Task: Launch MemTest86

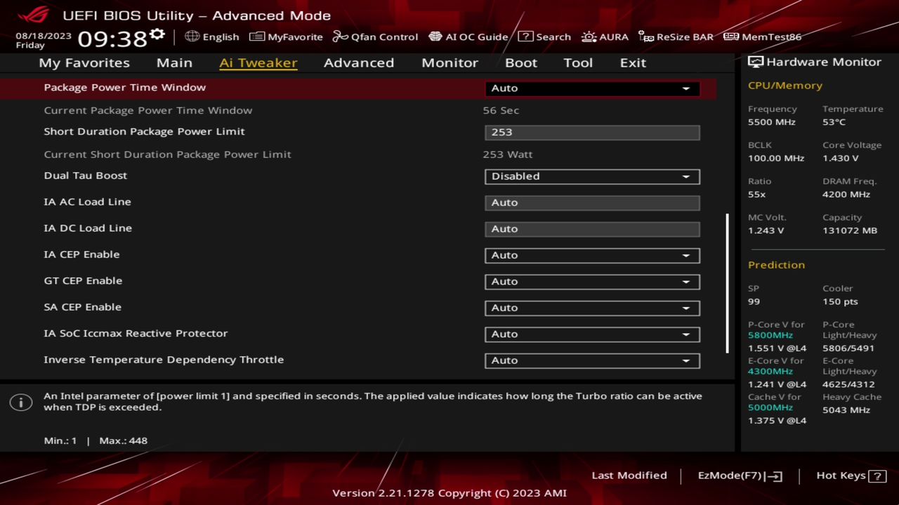Action: [762, 36]
